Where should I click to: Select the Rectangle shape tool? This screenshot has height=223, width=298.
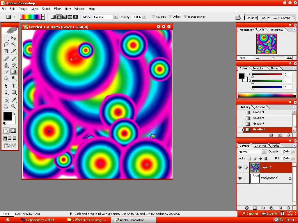pos(13,92)
